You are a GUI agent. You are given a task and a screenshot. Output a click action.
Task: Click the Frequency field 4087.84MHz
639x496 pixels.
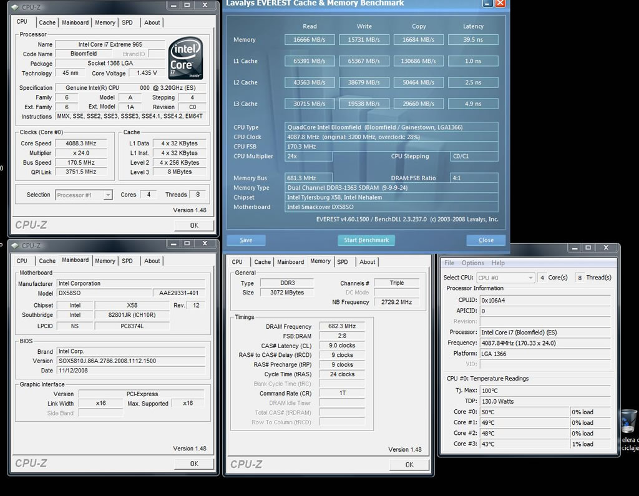coord(545,343)
